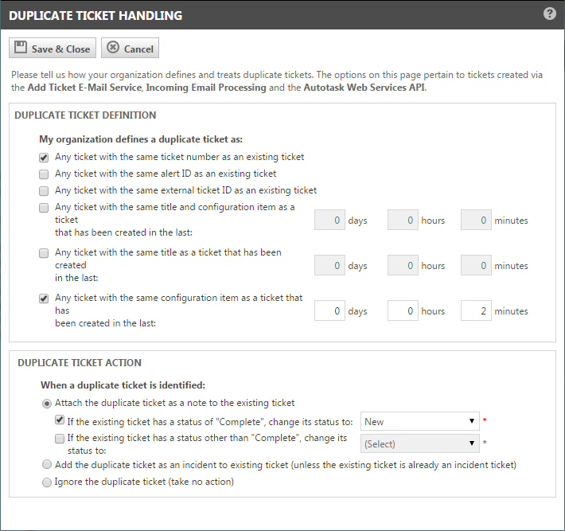Check same external ticket ID option
This screenshot has height=531, width=565.
44,191
